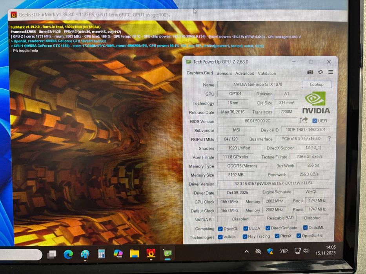Screen dimensions: 366x274
Task: Click the Subvendor value MSI
Action: pos(237,130)
